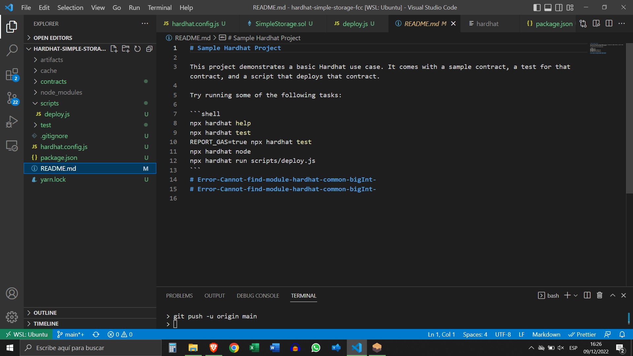
Task: Collapse the scripts folder
Action: click(x=49, y=103)
